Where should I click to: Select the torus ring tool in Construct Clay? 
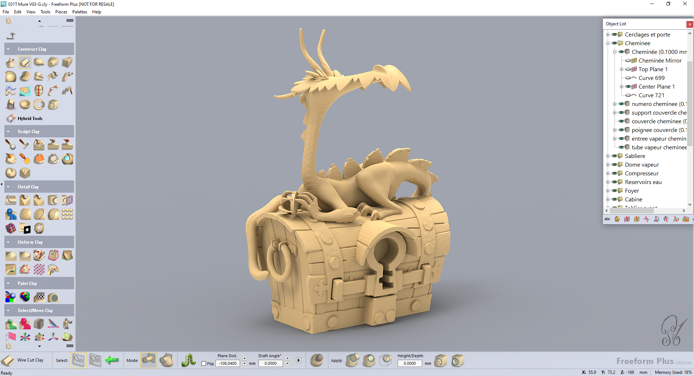(x=39, y=105)
